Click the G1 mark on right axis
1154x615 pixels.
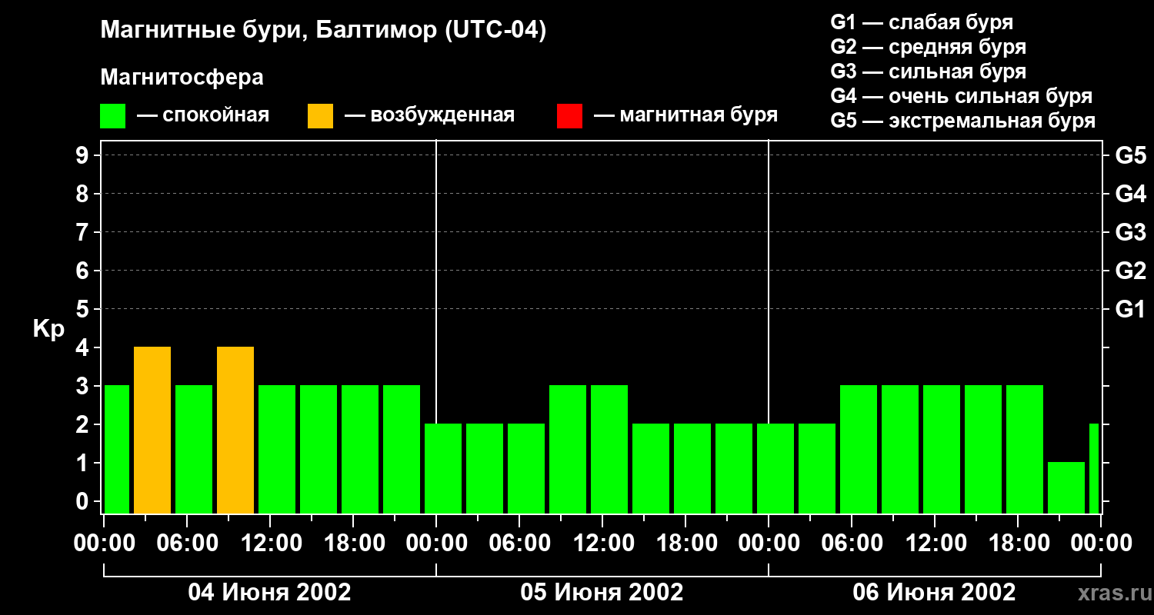(1130, 309)
